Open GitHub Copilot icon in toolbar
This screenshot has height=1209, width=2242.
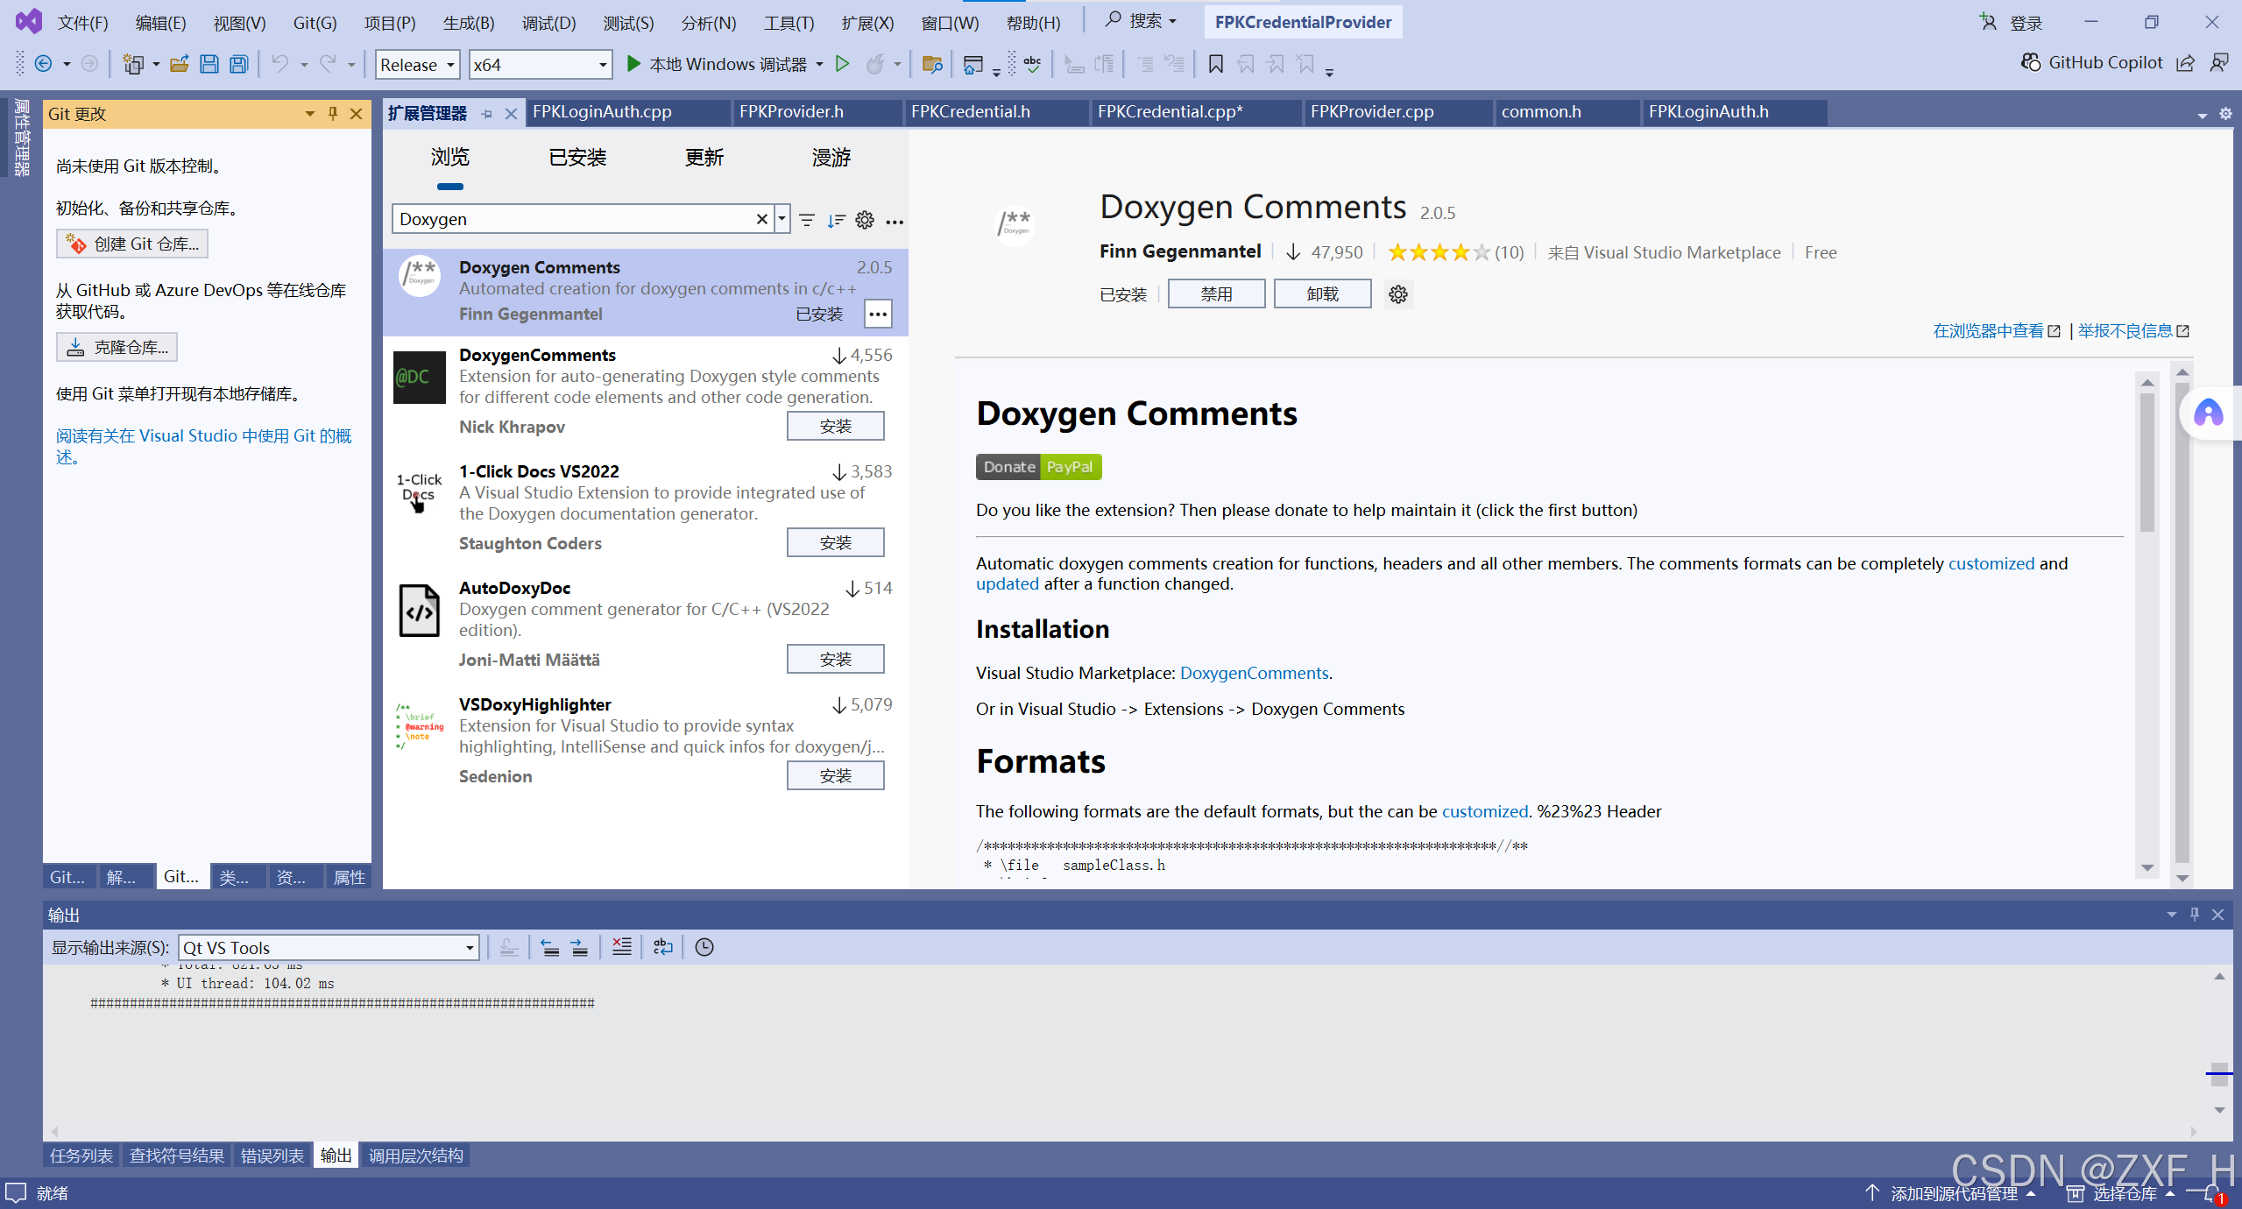[x=2030, y=62]
